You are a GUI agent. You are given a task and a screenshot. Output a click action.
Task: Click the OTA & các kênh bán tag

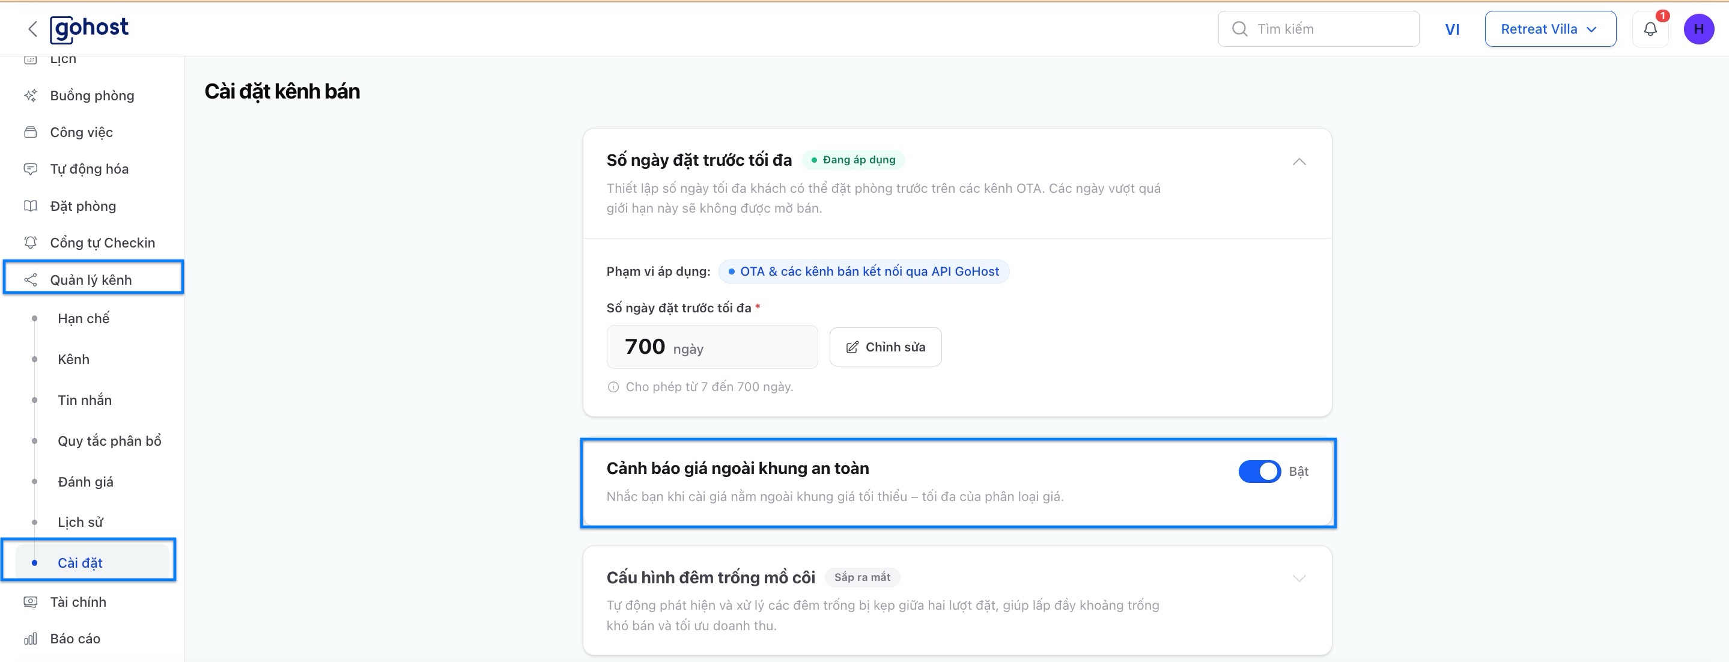(863, 272)
